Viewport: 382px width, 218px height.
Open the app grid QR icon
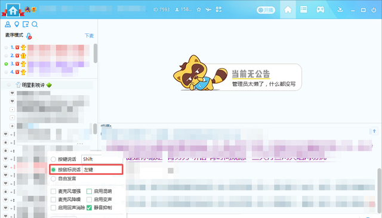pyautogui.click(x=218, y=10)
